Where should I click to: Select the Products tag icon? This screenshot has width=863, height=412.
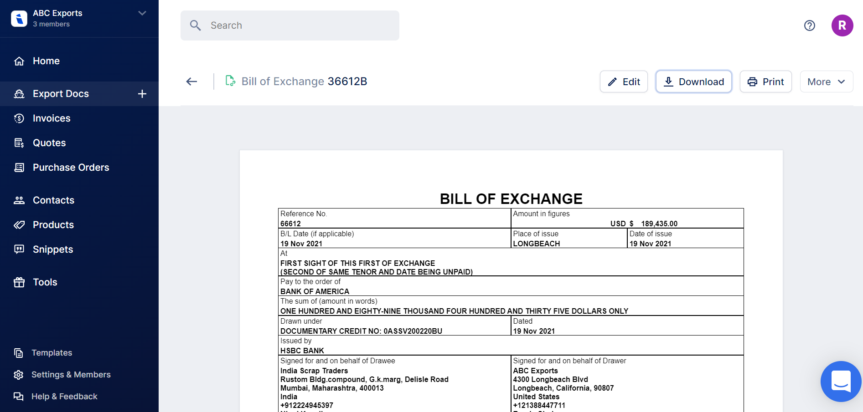click(19, 224)
